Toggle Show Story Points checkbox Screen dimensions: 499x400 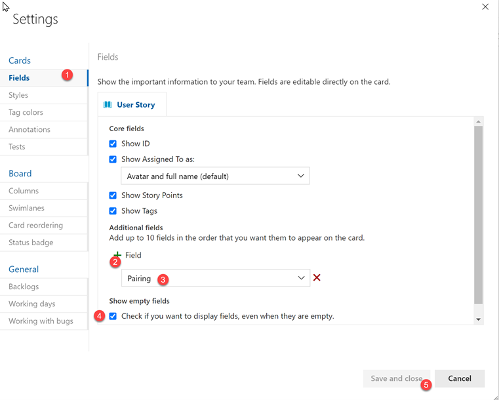coord(113,195)
